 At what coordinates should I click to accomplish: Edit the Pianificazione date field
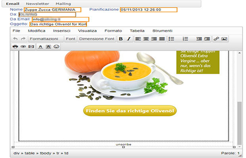(x=149, y=10)
